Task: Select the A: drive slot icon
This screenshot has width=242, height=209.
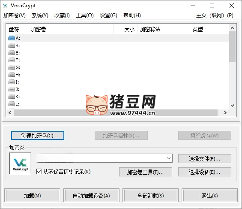Action: pyautogui.click(x=12, y=38)
